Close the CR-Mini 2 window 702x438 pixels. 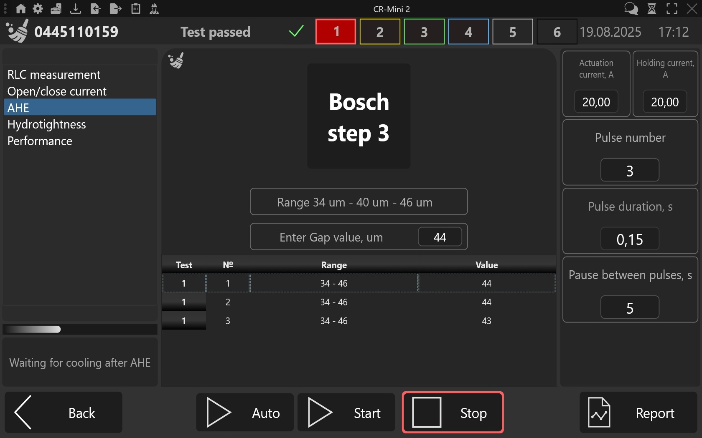coord(692,9)
